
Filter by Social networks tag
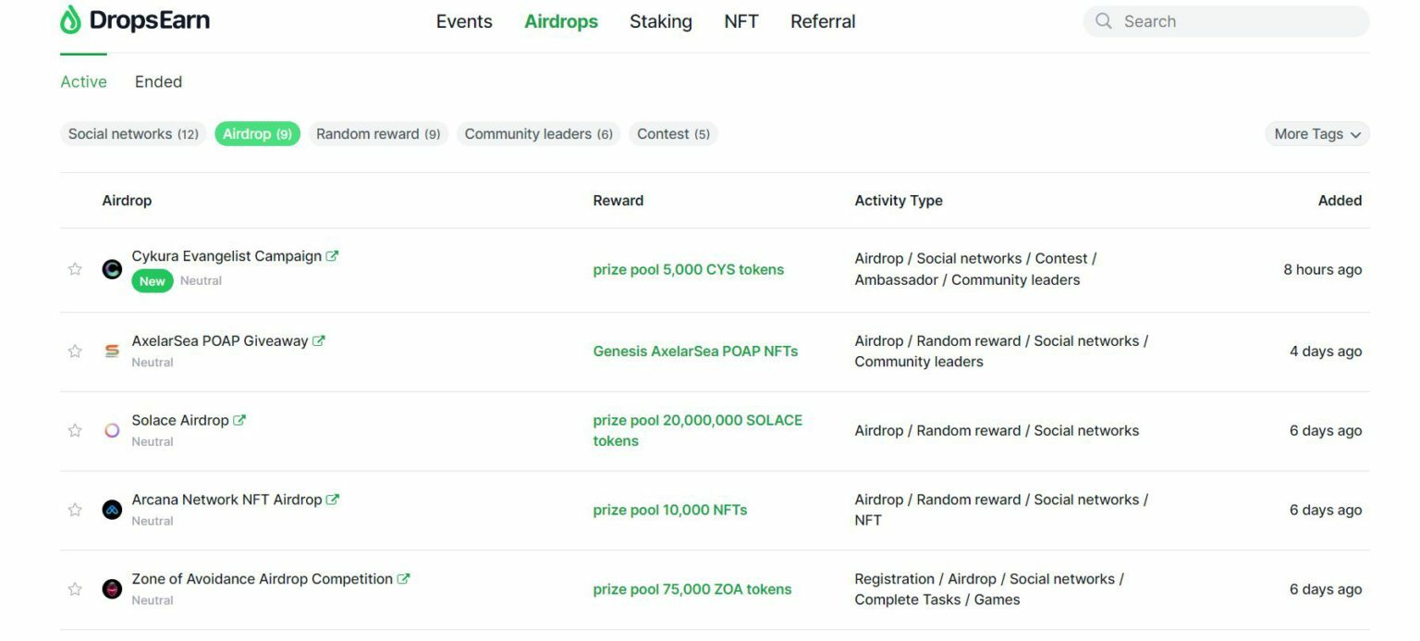tap(133, 134)
